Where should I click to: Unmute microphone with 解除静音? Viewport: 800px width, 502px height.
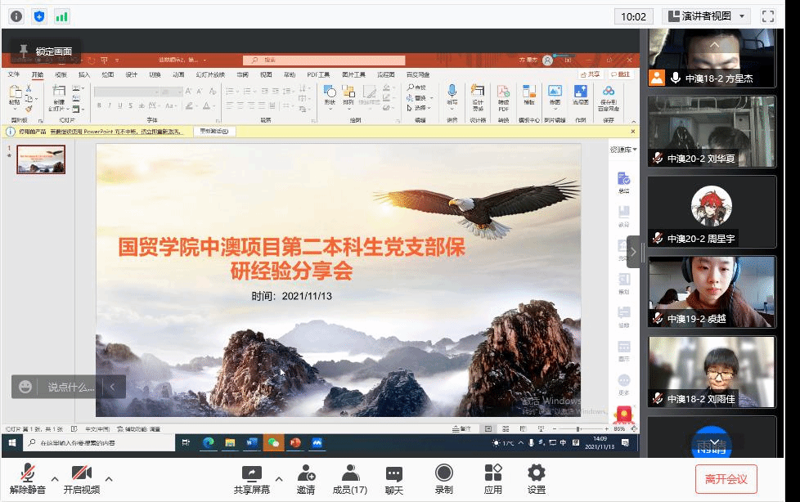pyautogui.click(x=28, y=478)
